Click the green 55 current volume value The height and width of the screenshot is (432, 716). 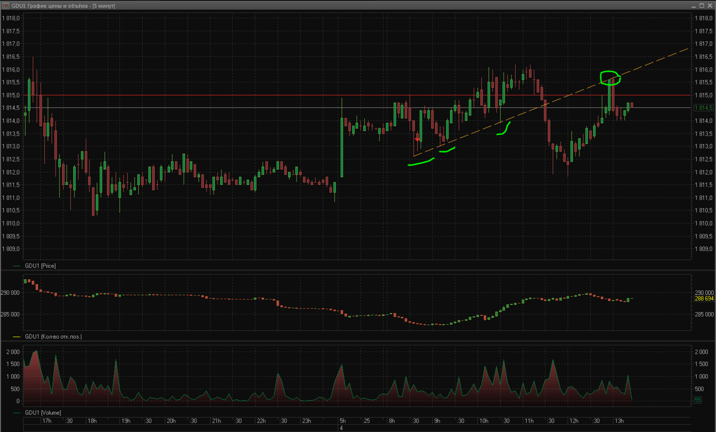pyautogui.click(x=698, y=400)
